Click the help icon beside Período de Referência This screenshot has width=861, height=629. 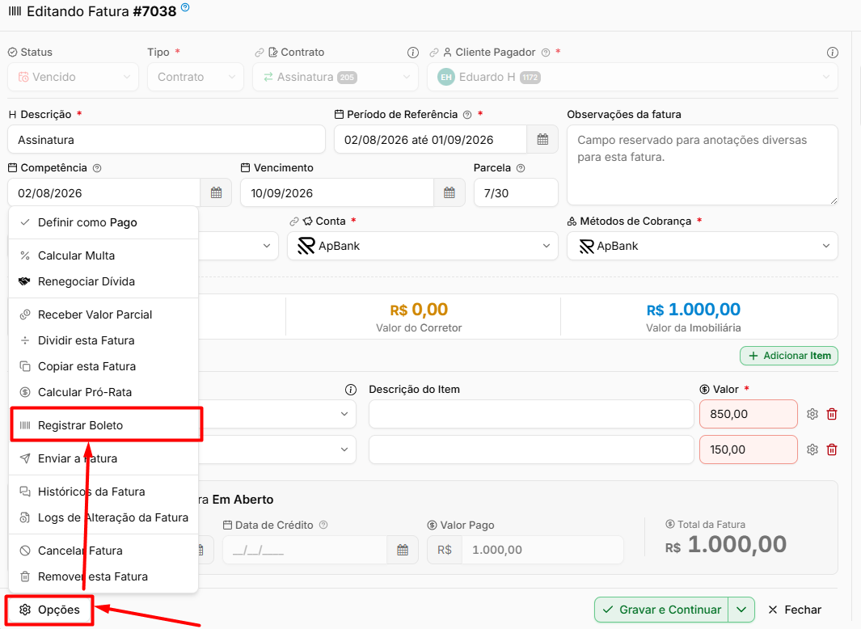(x=467, y=115)
